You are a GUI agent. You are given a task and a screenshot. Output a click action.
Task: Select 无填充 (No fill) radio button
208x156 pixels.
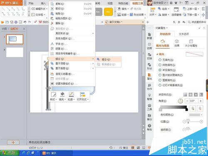pyautogui.click(x=160, y=60)
